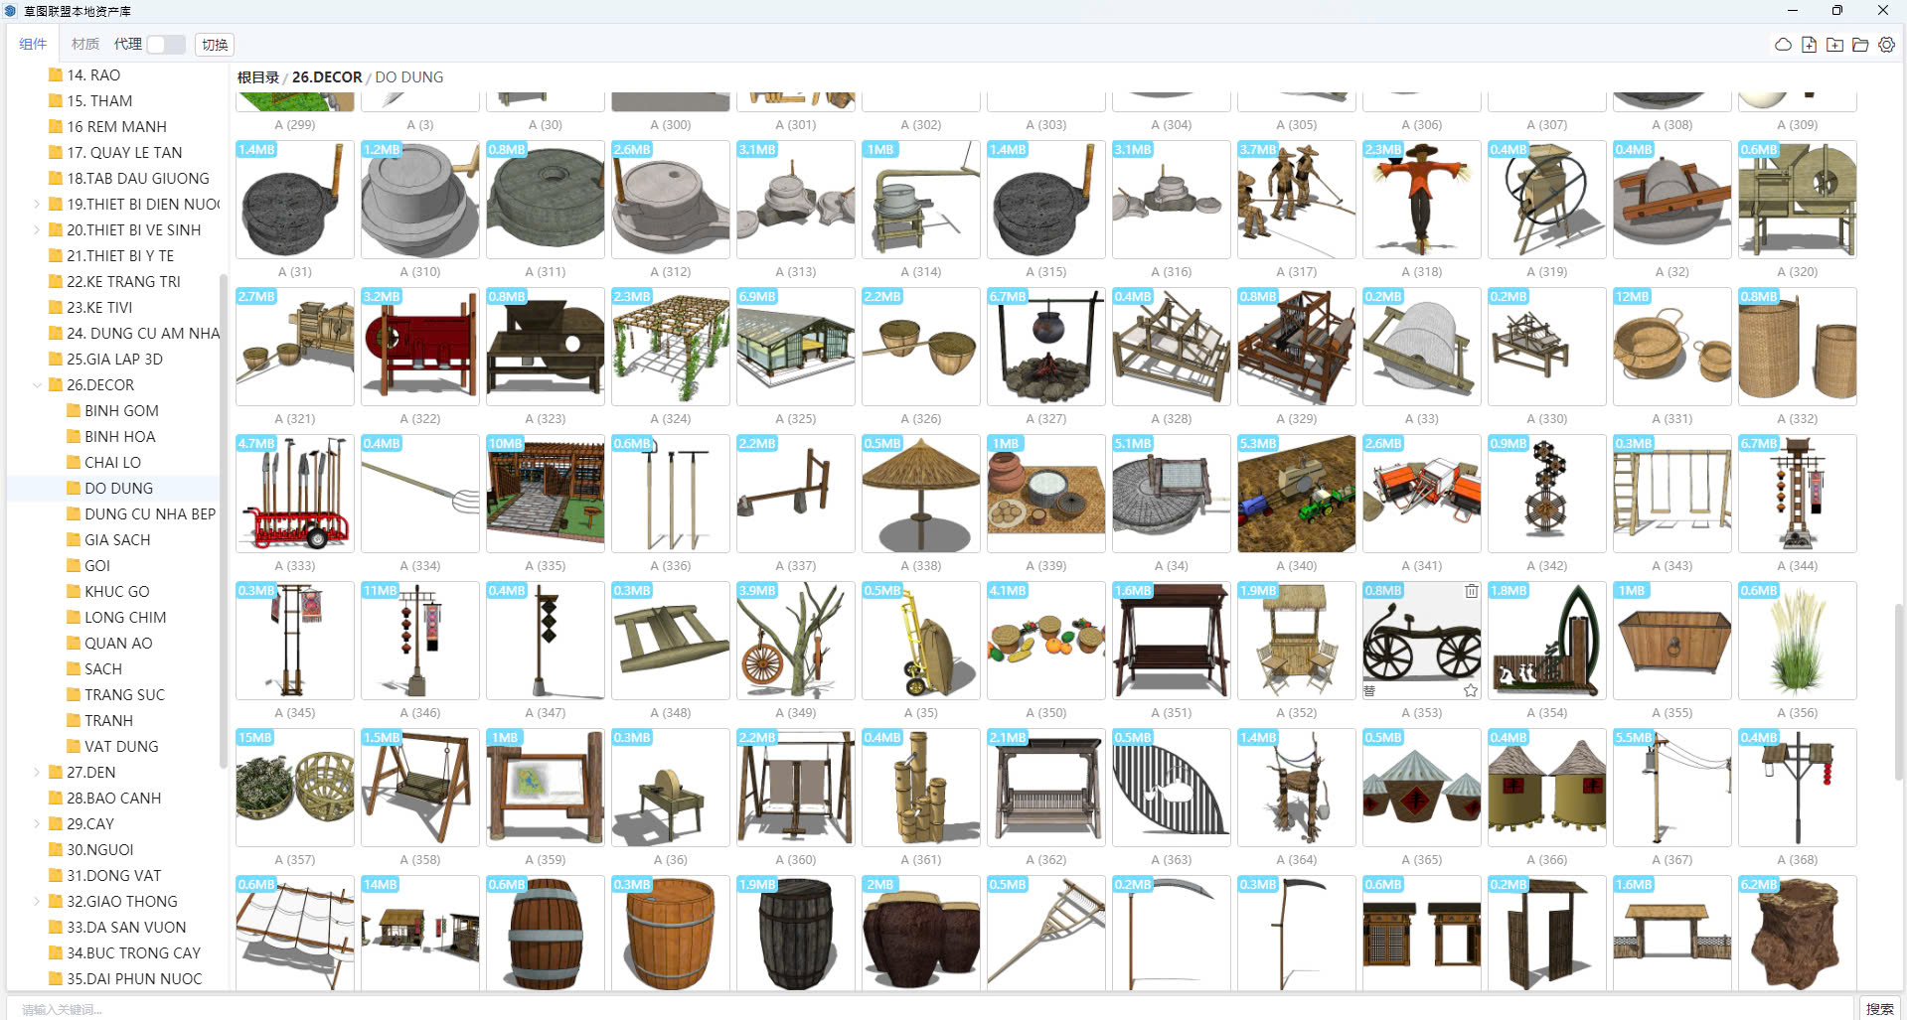Image resolution: width=1907 pixels, height=1020 pixels.
Task: Click the open folder icon
Action: [x=1860, y=45]
